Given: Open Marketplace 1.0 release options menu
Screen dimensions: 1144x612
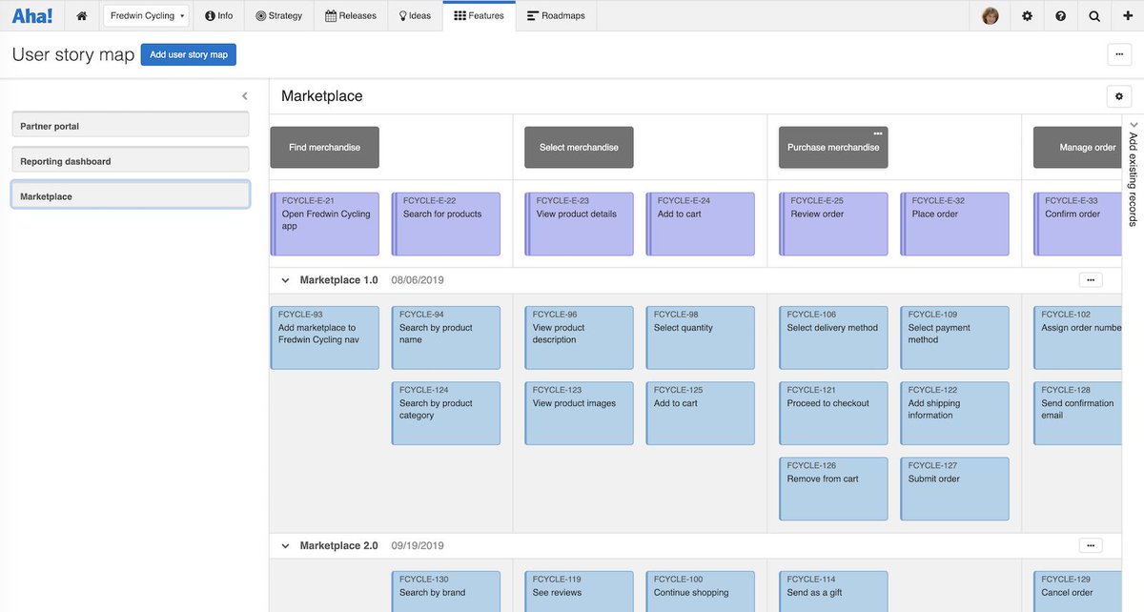Looking at the screenshot, I should click(1091, 280).
